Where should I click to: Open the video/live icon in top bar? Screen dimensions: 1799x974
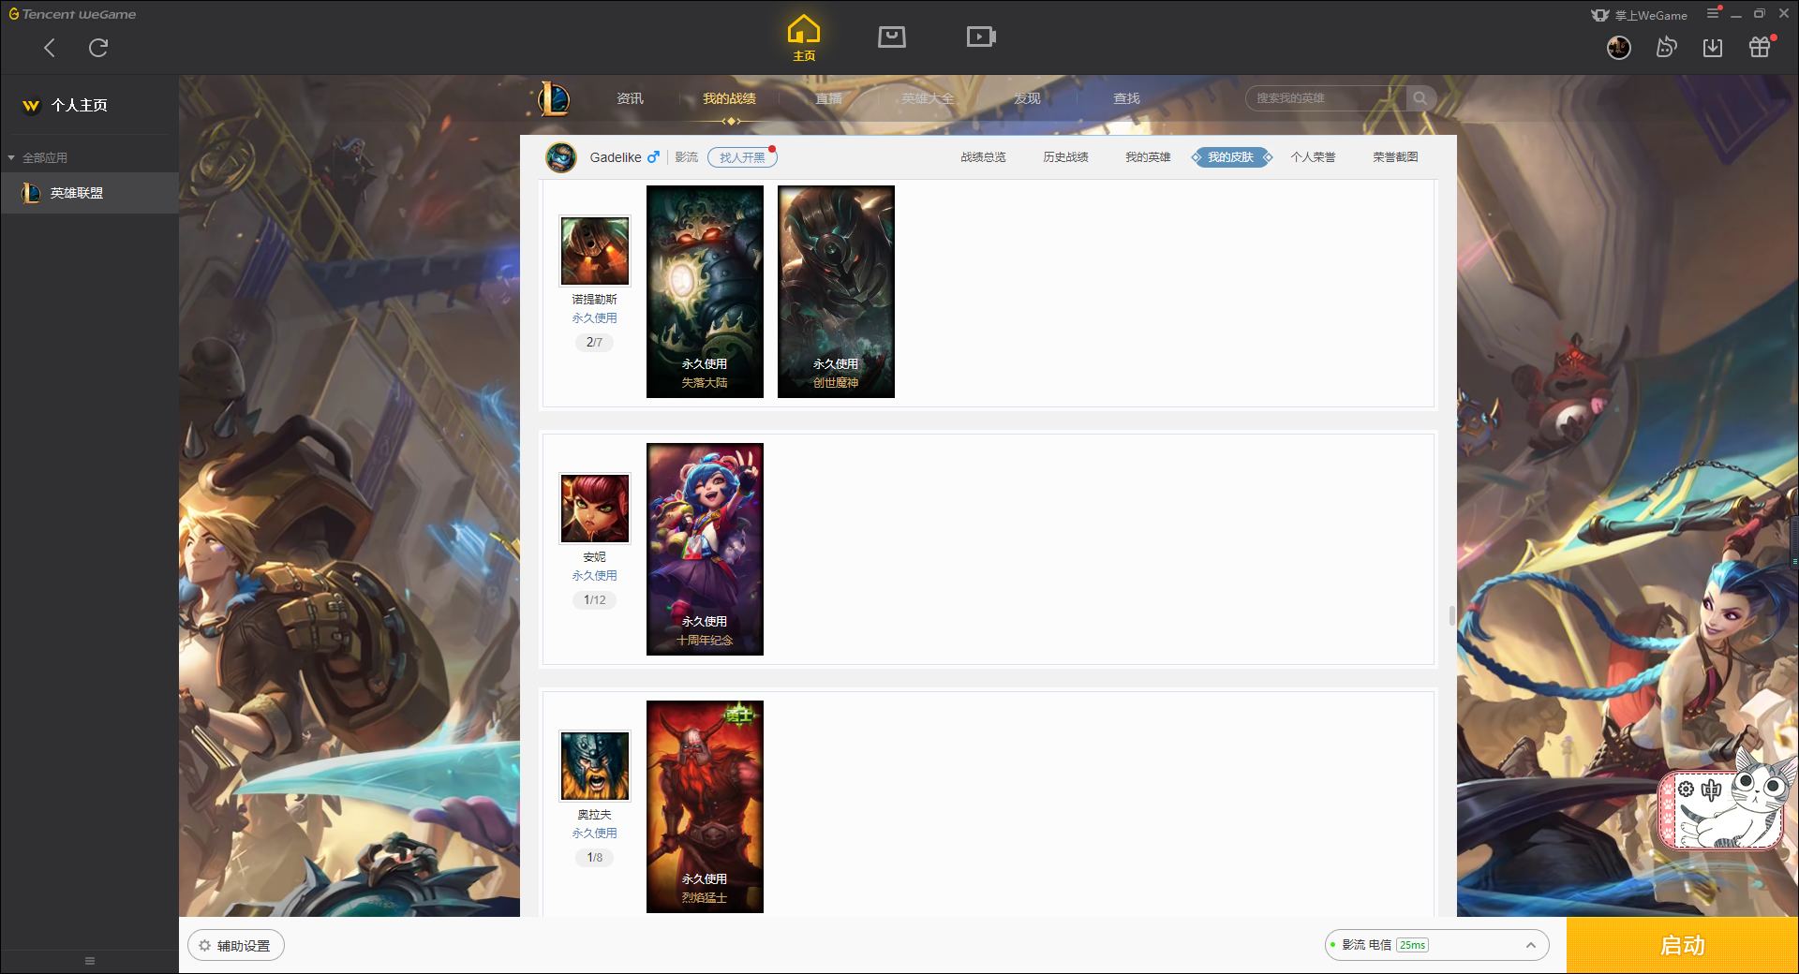click(981, 37)
